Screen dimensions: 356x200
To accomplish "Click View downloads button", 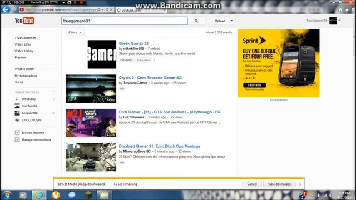I will coord(279,184).
